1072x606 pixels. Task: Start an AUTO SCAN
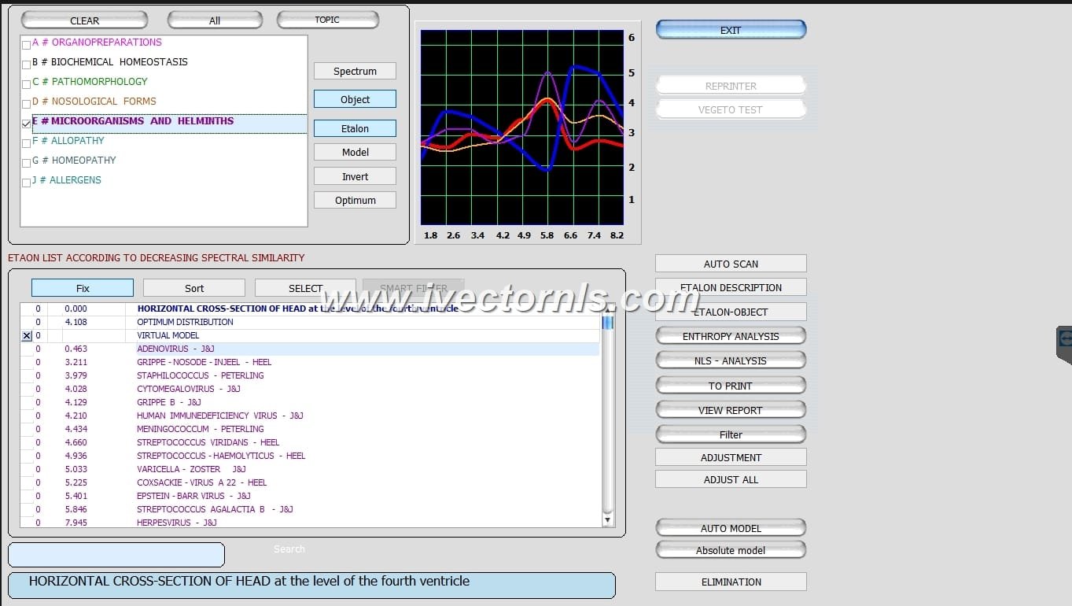click(x=730, y=263)
